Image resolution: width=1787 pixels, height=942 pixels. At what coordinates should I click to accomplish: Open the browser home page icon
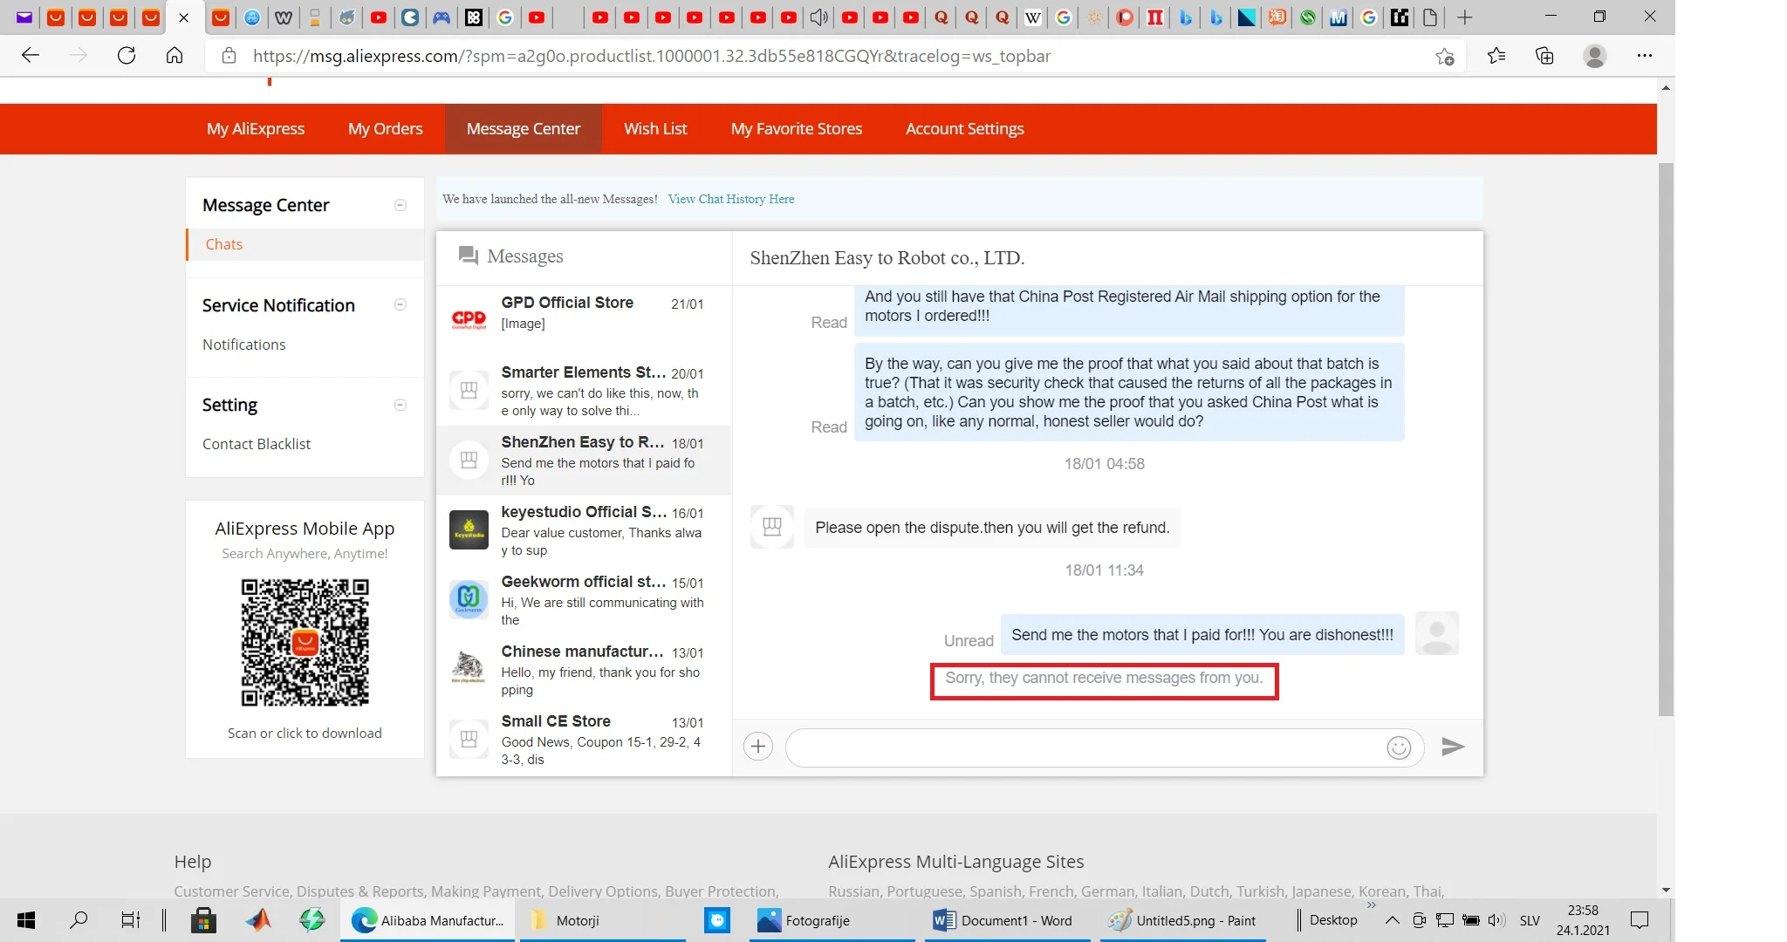(x=175, y=56)
